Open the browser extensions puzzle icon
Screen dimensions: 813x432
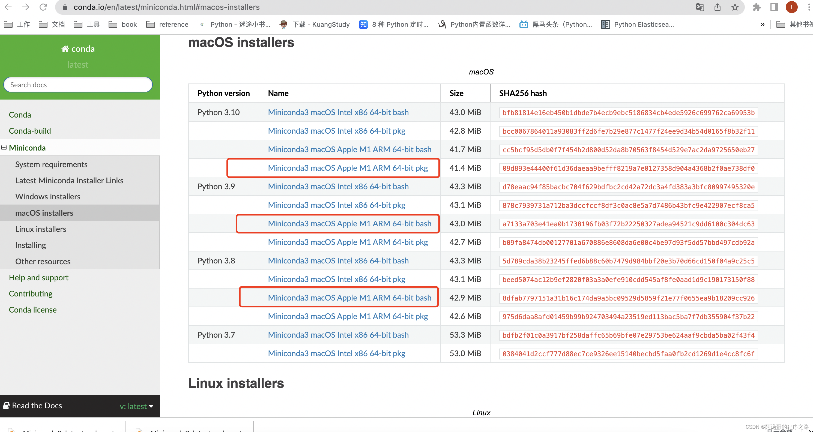coord(757,7)
